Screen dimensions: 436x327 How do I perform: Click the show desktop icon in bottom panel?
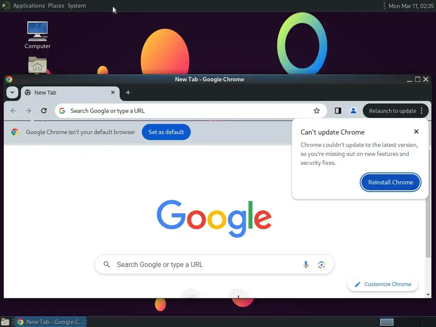(x=5, y=322)
